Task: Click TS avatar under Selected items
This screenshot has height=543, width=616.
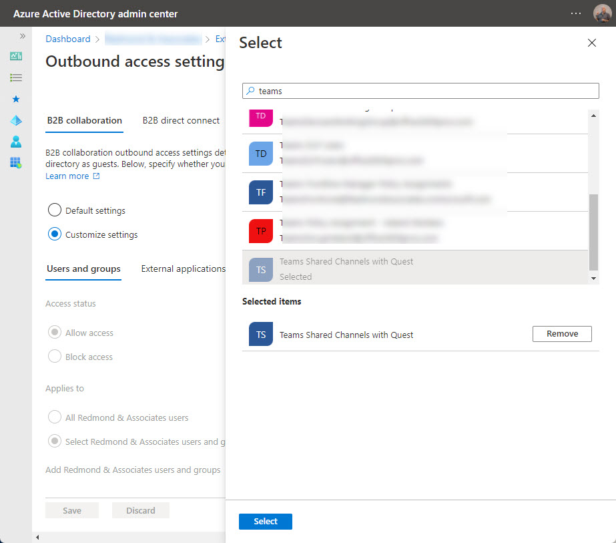Action: click(261, 334)
